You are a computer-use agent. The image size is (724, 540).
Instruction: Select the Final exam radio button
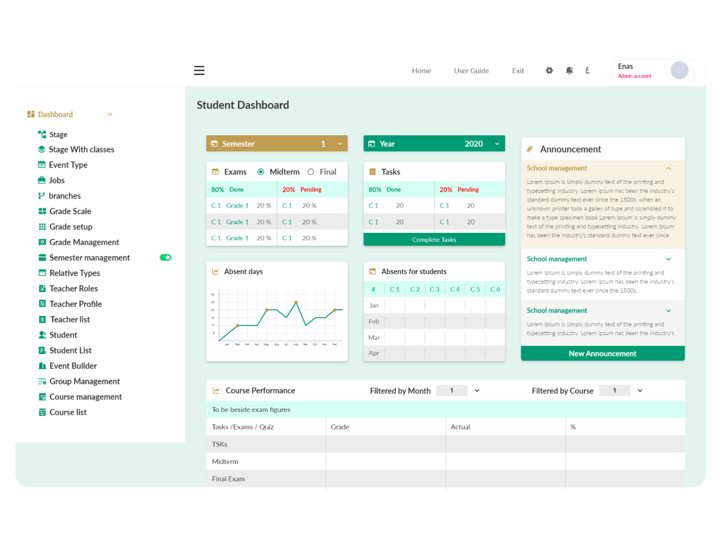(311, 172)
